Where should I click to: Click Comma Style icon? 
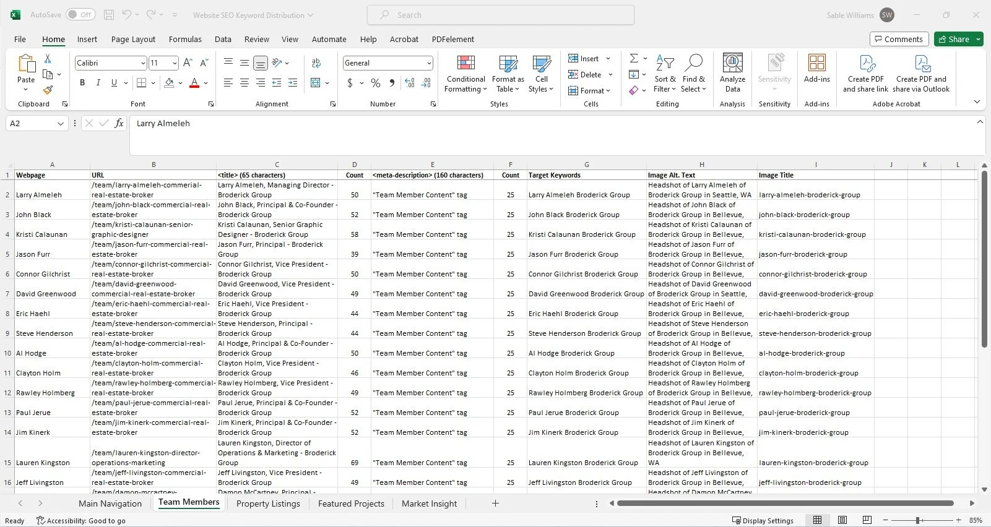392,82
